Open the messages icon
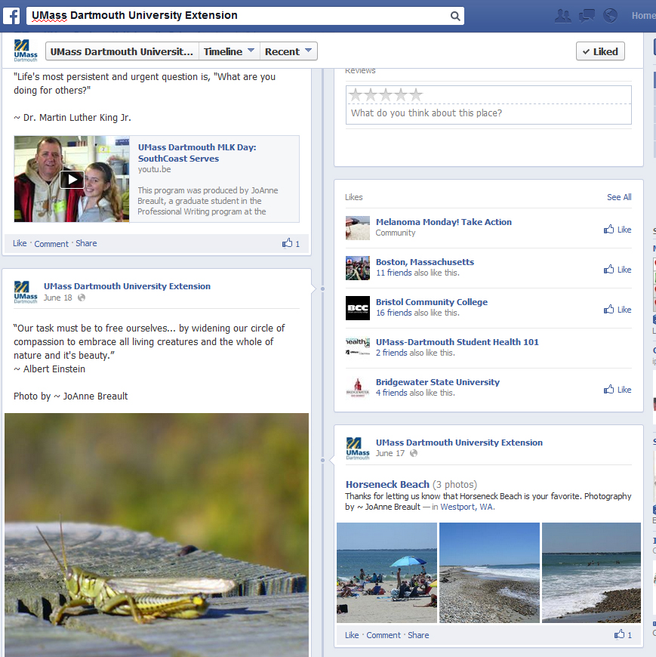This screenshot has width=656, height=657. [587, 16]
